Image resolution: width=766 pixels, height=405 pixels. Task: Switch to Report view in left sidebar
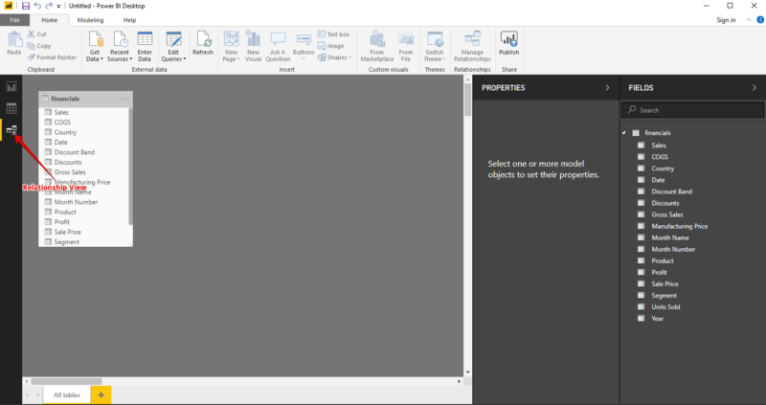(x=11, y=87)
